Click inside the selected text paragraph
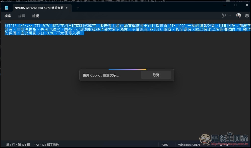 point(128,29)
